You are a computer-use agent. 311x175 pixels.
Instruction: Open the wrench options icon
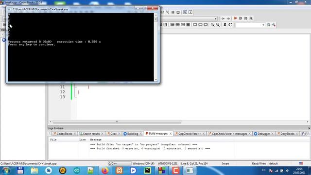[x=274, y=25]
